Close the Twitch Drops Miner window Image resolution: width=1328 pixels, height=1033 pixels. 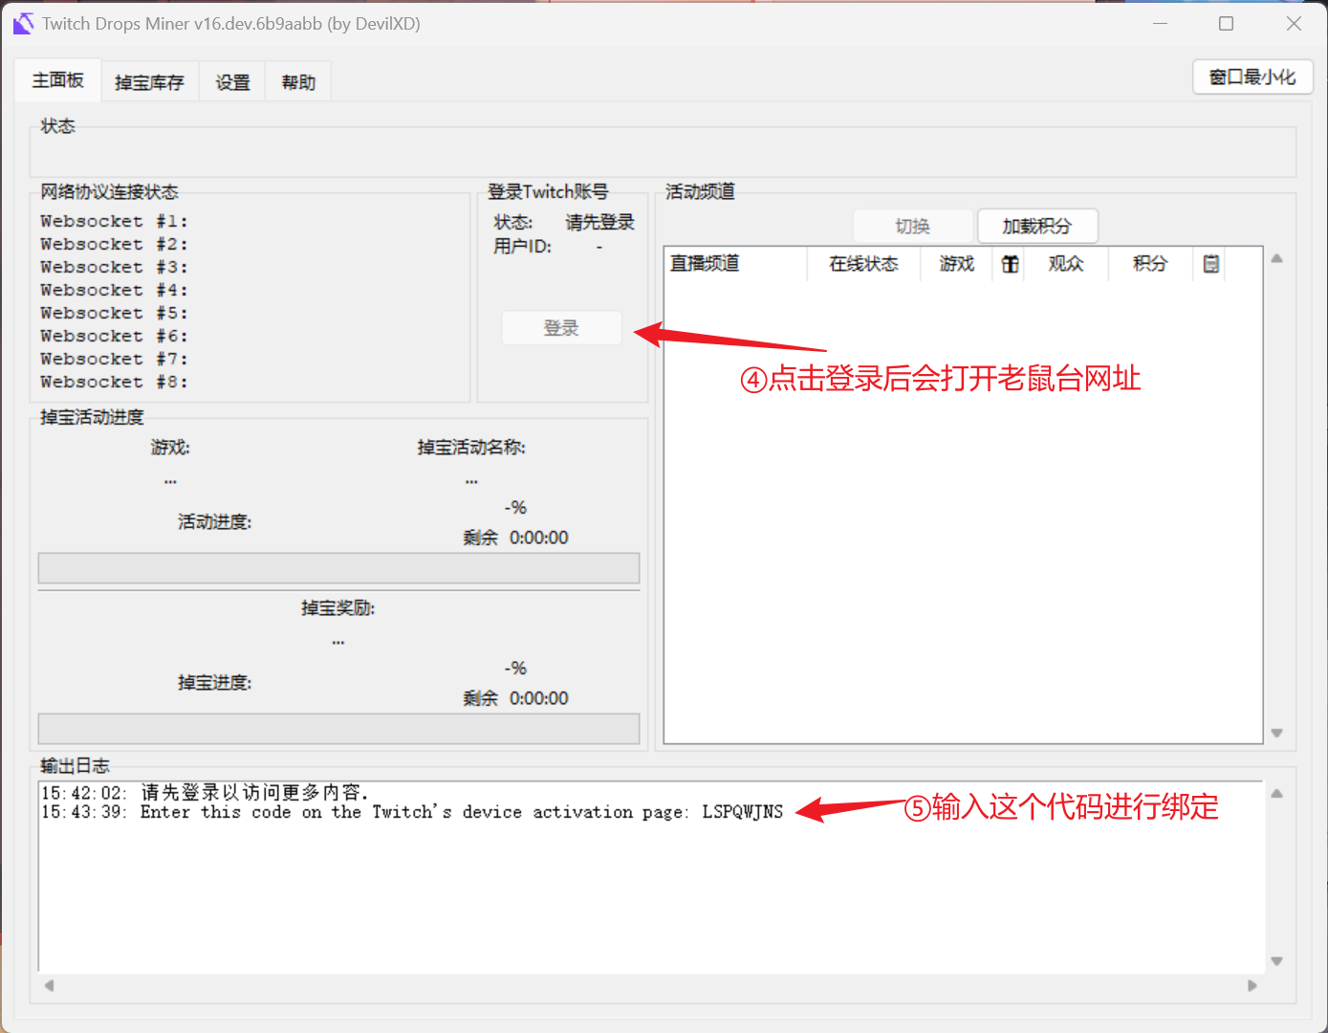coord(1294,24)
